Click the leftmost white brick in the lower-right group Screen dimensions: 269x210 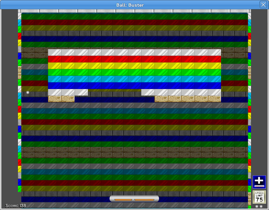click(x=148, y=92)
